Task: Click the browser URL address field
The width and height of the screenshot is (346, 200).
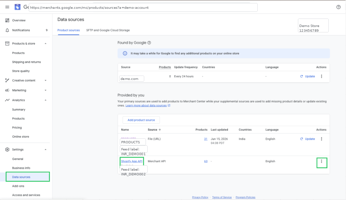Action: [x=143, y=7]
